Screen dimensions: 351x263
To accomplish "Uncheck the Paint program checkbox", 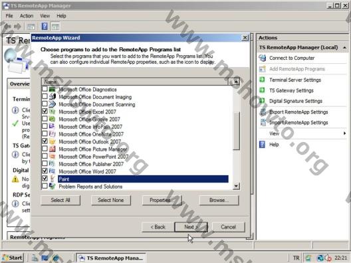I will 45,178.
